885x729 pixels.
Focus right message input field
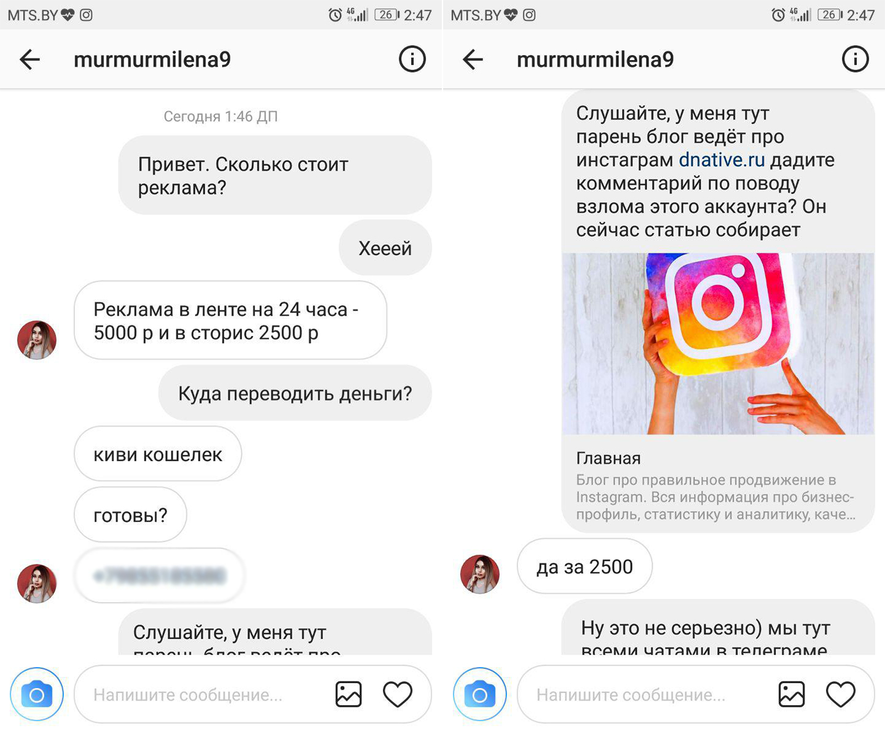point(645,695)
